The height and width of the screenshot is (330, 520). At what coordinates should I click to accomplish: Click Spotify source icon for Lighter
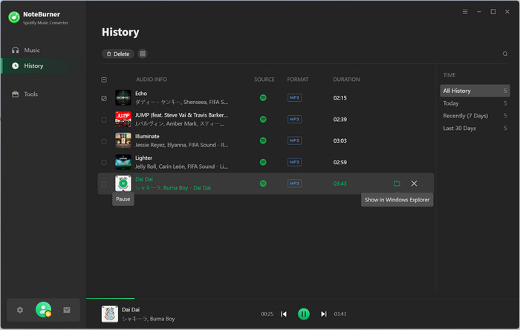tap(263, 162)
